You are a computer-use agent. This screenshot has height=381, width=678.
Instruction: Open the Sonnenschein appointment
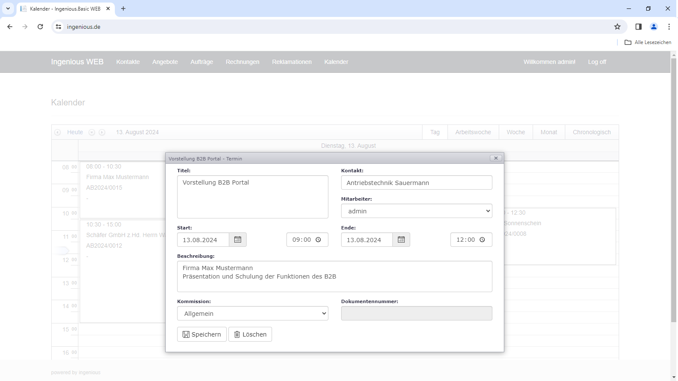(560, 236)
